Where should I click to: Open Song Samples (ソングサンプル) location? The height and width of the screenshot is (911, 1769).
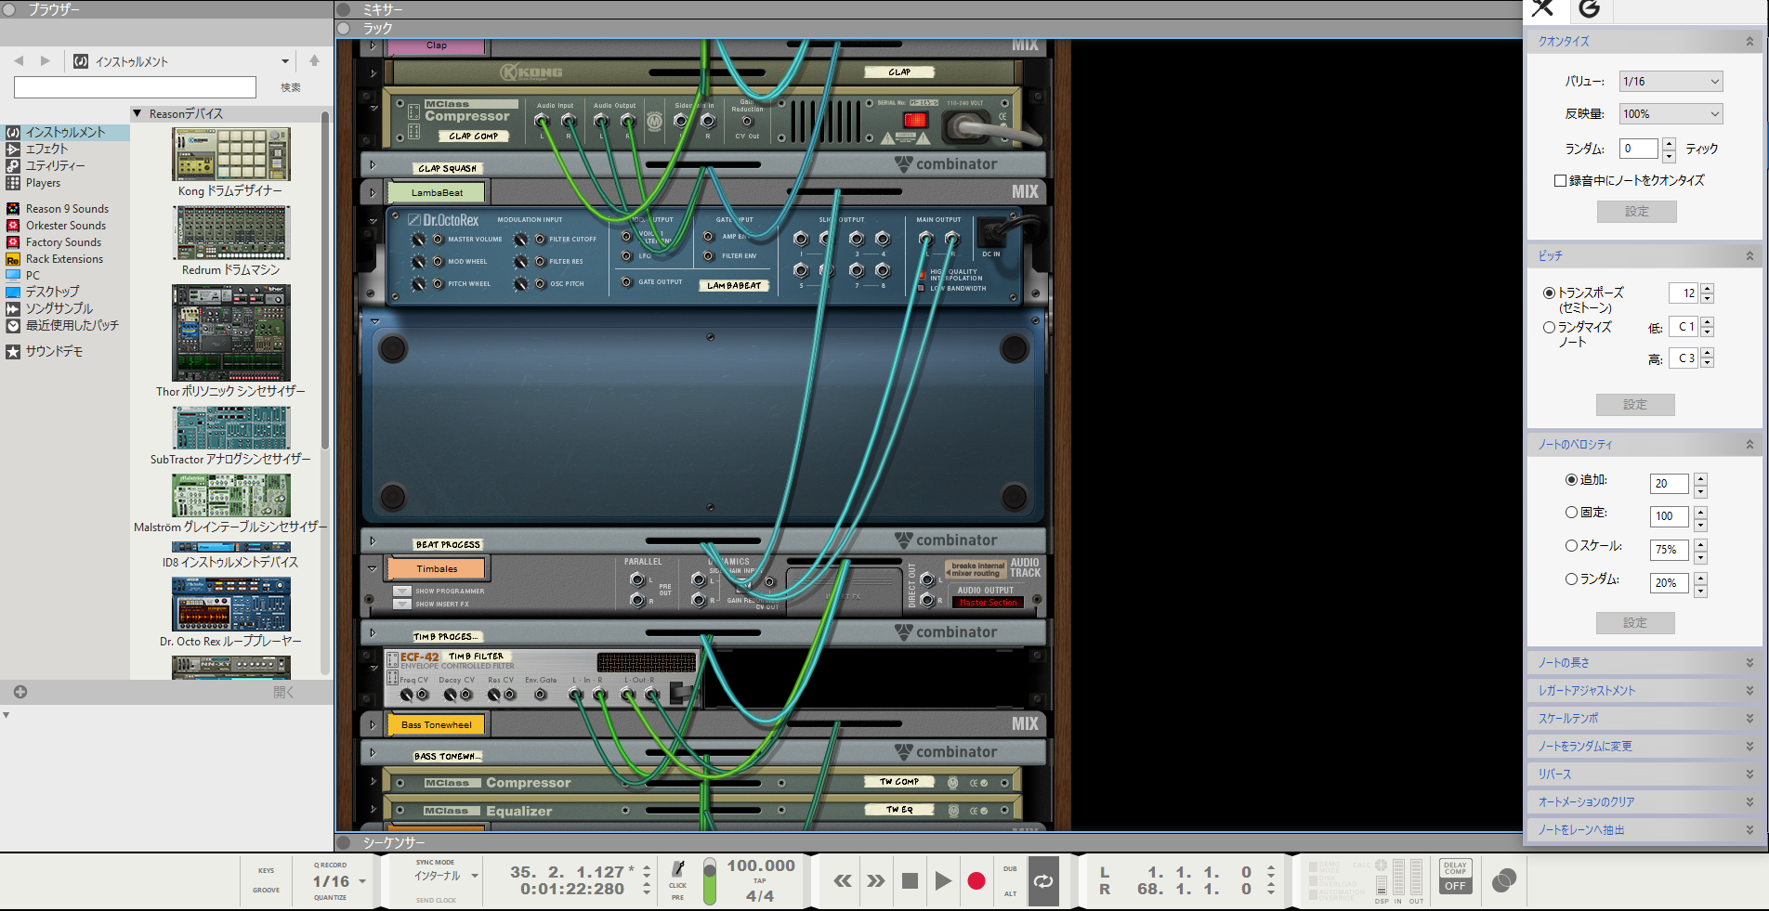pyautogui.click(x=59, y=308)
